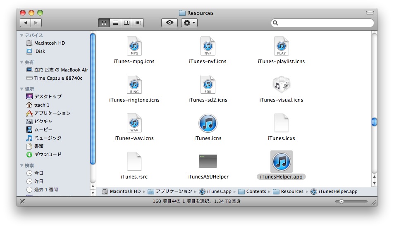This screenshot has height=231, width=394.
Task: Select the iTunes-playlist.icns file icon
Action: (281, 46)
